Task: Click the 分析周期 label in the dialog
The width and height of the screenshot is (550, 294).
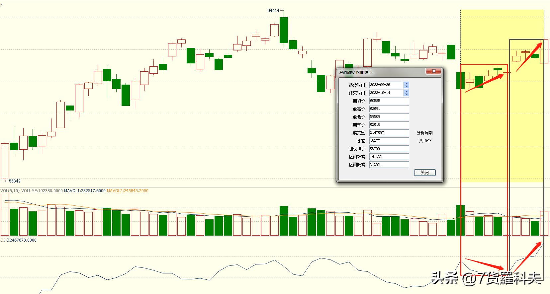Action: coord(425,133)
